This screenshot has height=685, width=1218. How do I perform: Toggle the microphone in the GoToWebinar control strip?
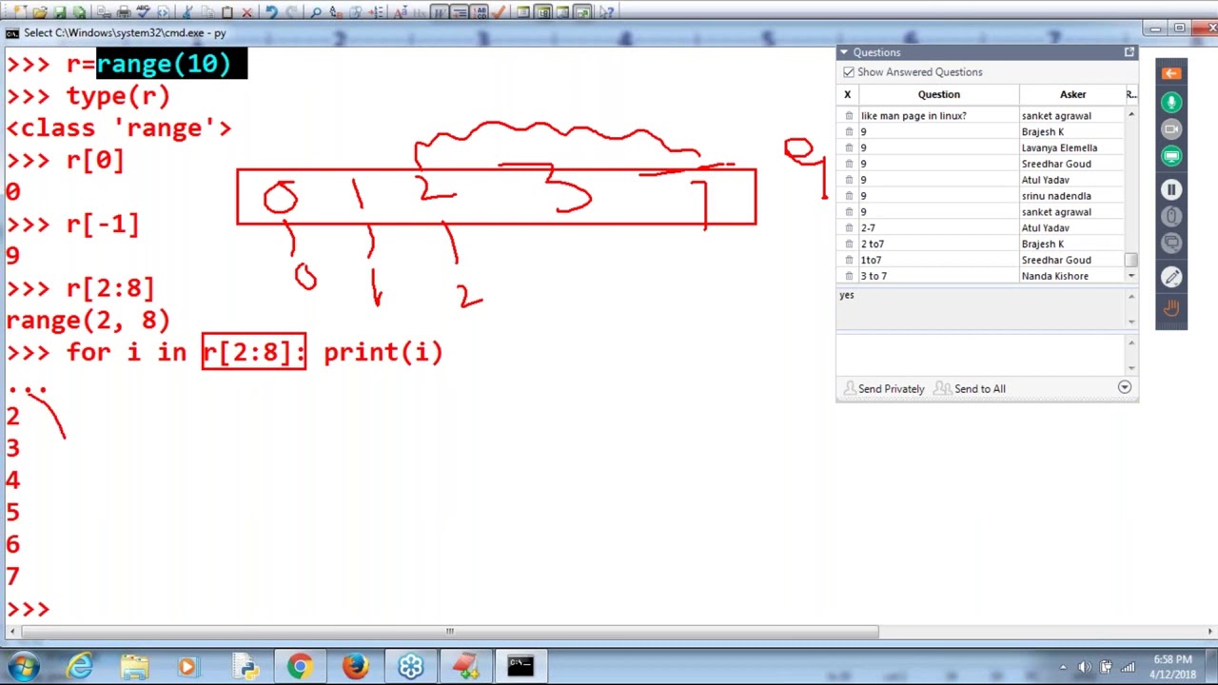[1171, 102]
